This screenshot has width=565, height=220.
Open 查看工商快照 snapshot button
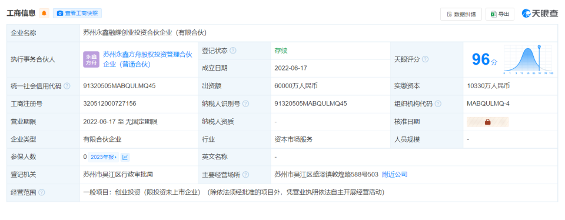tap(78, 14)
